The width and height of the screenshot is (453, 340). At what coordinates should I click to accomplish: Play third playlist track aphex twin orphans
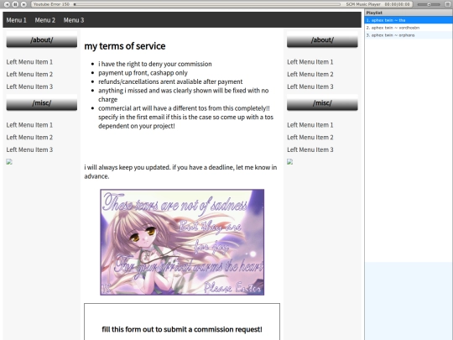tap(409, 35)
